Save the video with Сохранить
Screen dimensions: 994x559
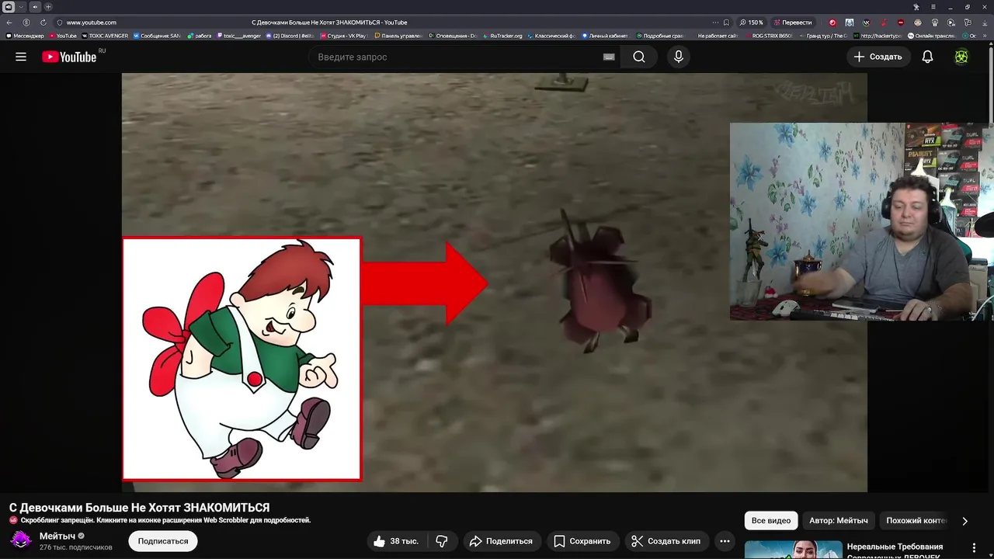click(582, 541)
